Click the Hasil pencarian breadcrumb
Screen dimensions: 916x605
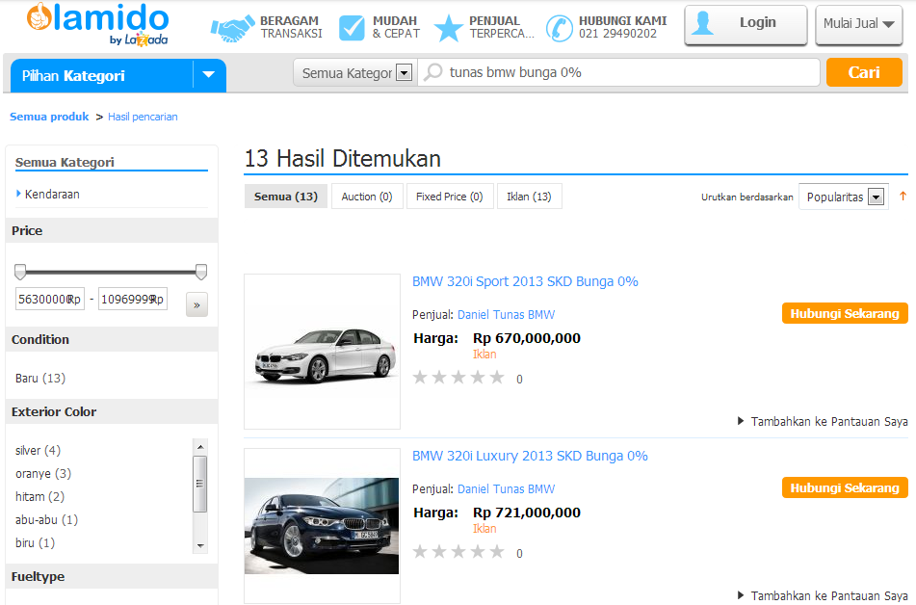pyautogui.click(x=143, y=117)
